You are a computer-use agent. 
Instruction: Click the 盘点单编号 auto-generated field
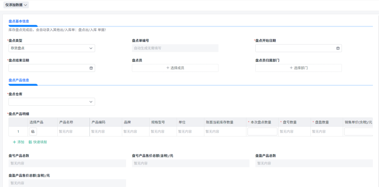[175, 48]
